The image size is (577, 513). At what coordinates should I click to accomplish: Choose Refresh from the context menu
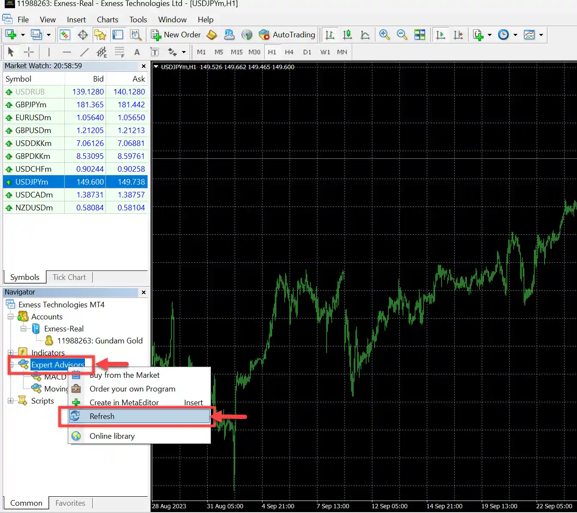coord(102,416)
